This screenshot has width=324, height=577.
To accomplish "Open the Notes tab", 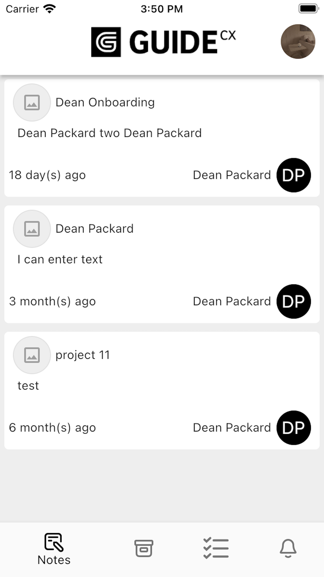I will 54,549.
